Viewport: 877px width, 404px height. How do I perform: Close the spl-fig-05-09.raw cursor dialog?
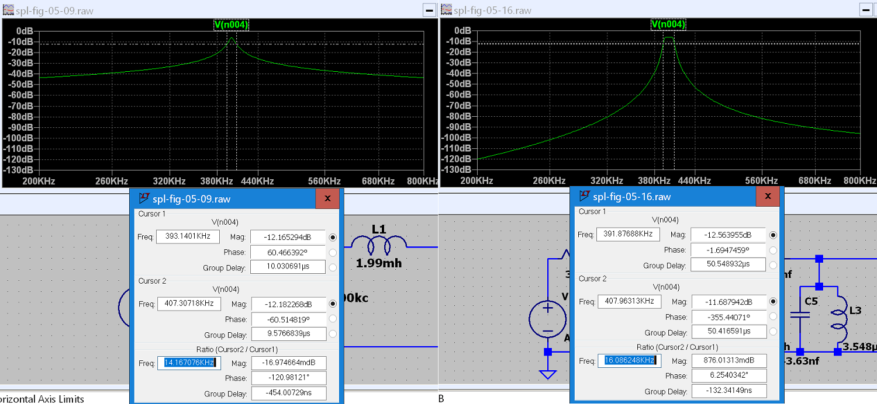pos(327,198)
